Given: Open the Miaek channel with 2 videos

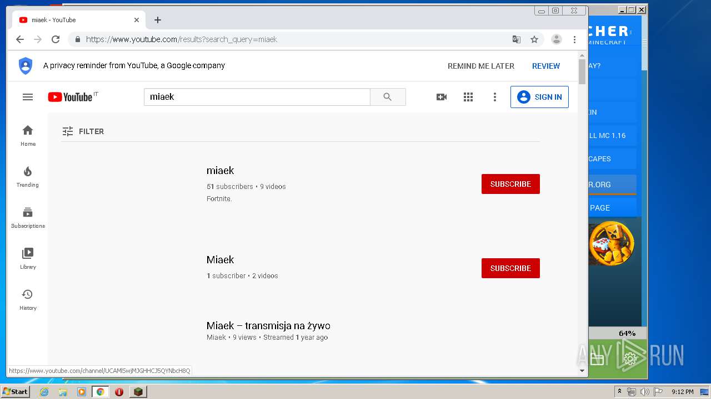Looking at the screenshot, I should point(220,260).
